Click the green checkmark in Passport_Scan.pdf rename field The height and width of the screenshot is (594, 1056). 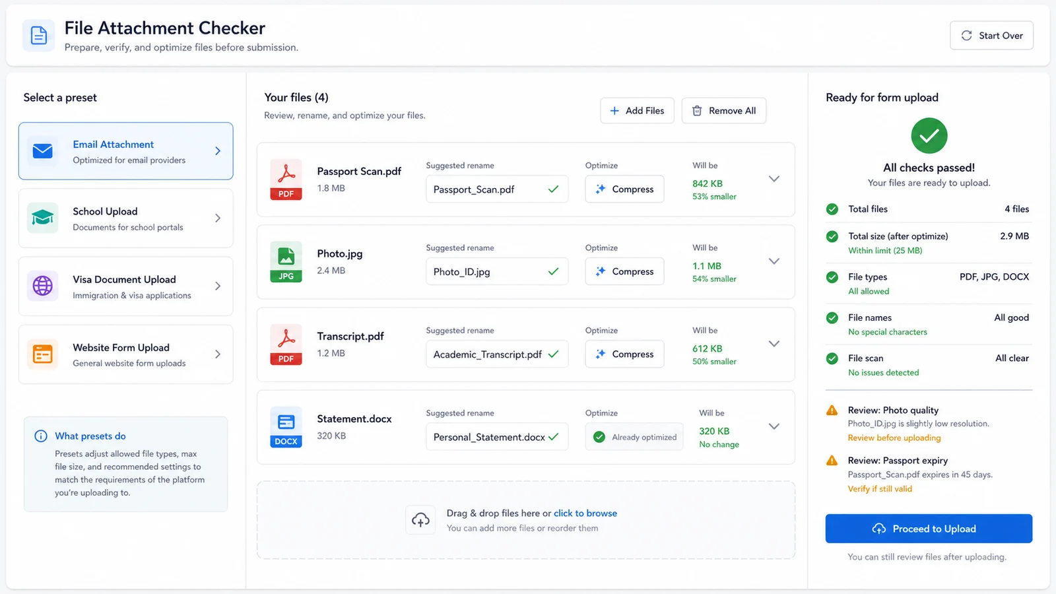(x=553, y=189)
